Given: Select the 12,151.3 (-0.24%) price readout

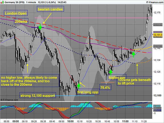Looking at the screenshot, I should tap(47, 2).
